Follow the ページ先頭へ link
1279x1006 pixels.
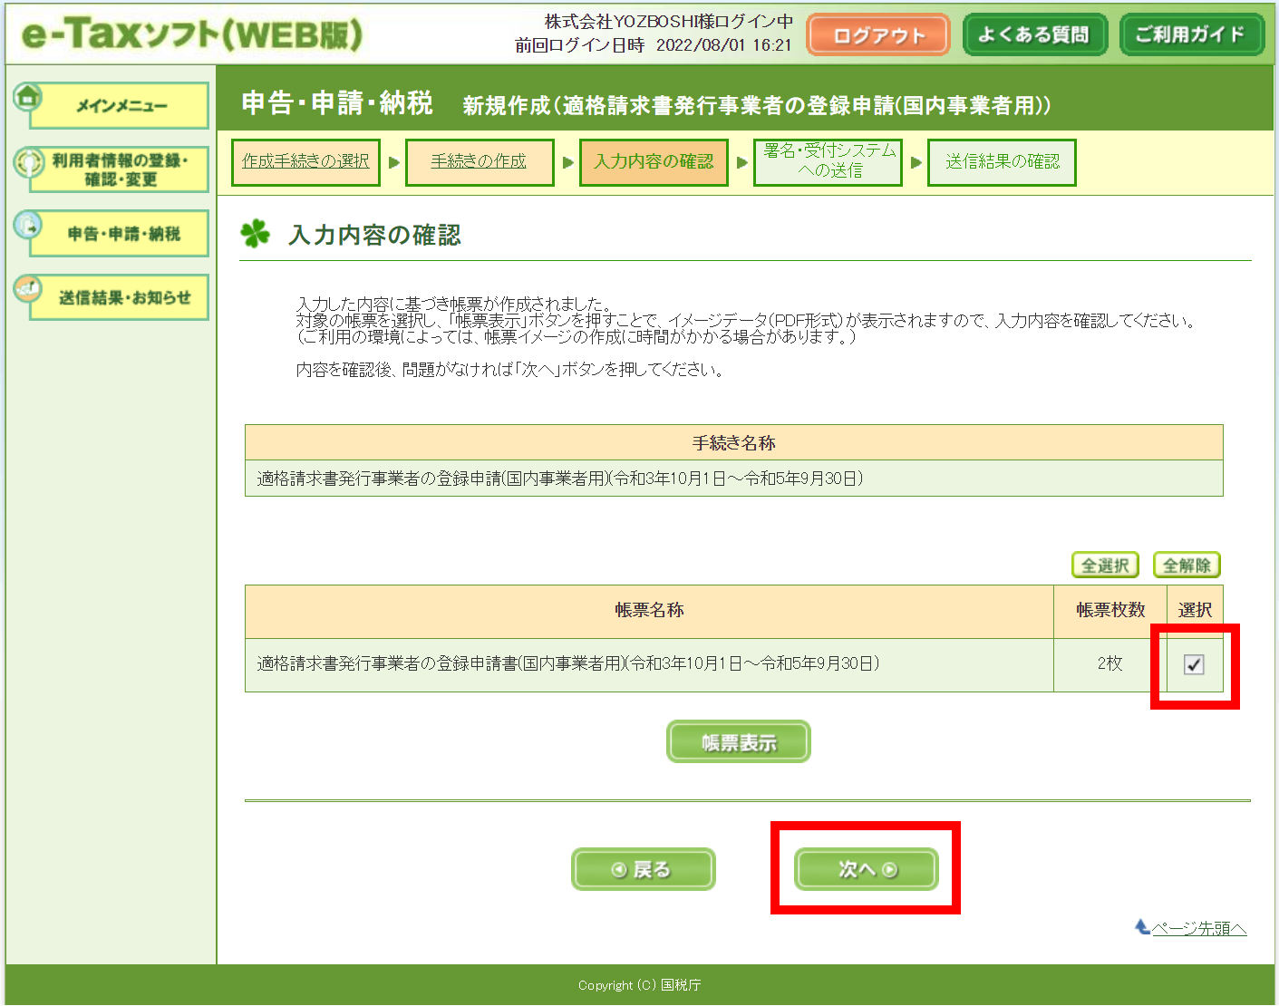click(1199, 928)
